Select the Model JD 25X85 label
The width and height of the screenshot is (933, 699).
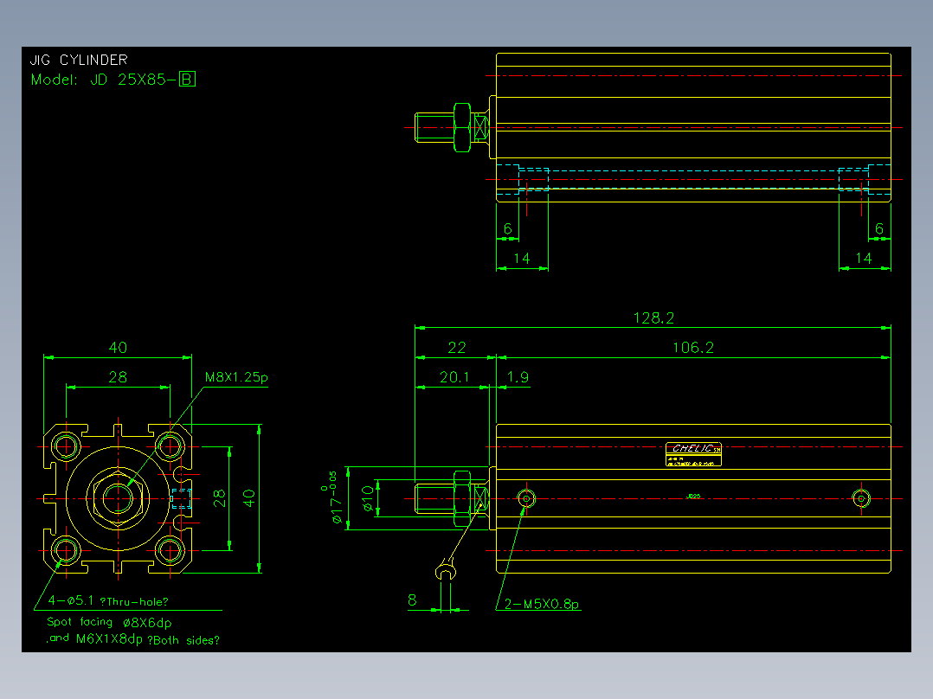[x=104, y=80]
